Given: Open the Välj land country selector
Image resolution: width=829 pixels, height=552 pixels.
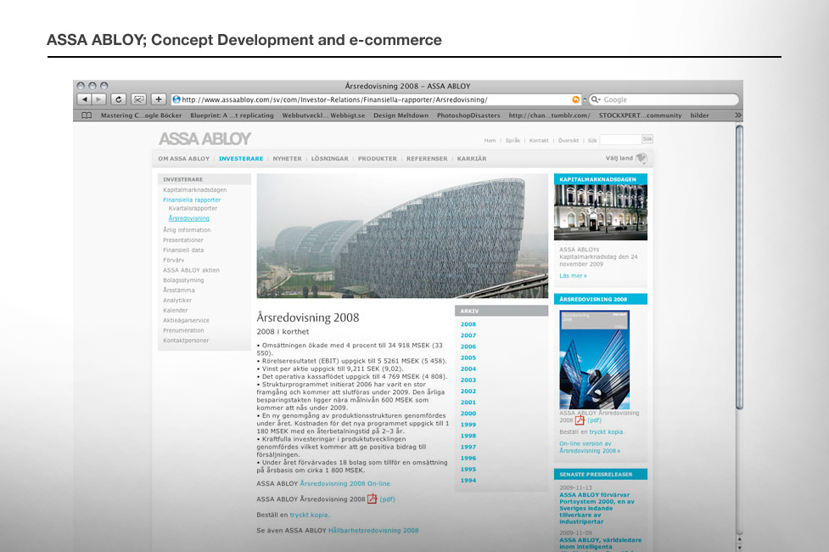Looking at the screenshot, I should coord(619,158).
